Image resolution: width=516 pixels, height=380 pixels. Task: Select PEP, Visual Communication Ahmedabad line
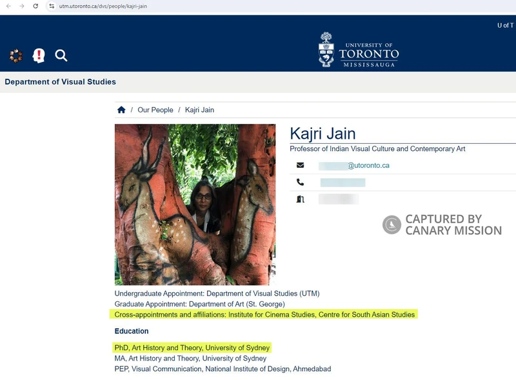pos(223,369)
